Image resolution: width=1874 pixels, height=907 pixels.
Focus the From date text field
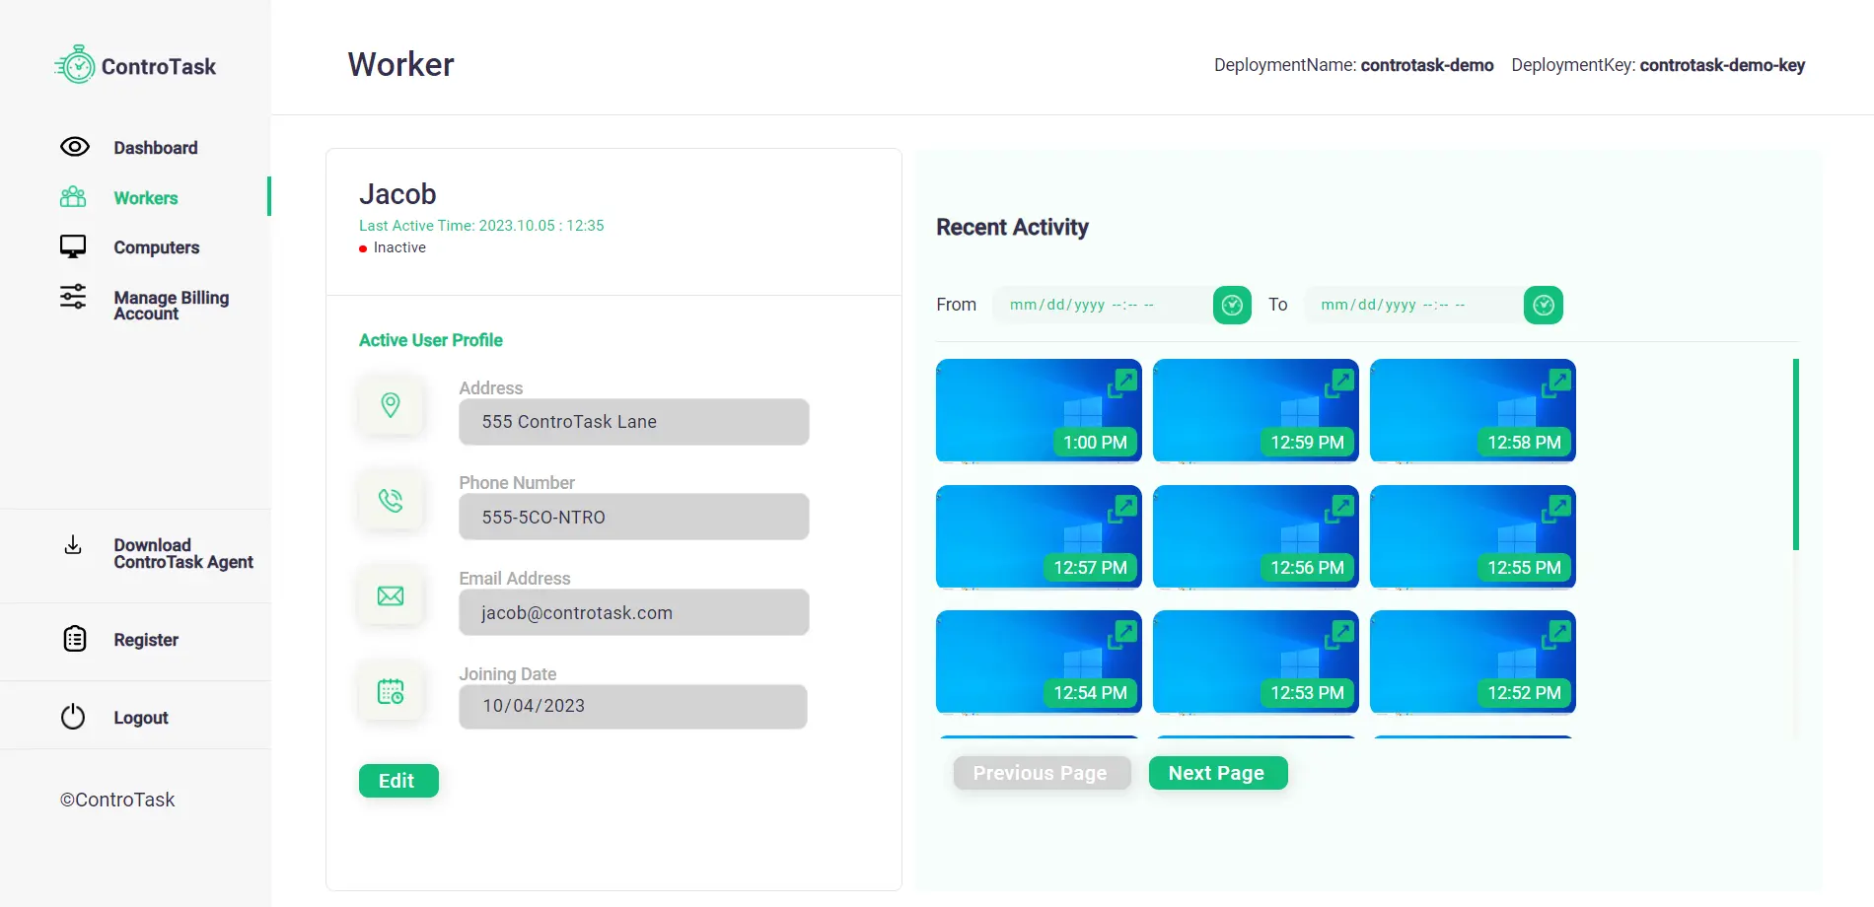pos(1100,306)
